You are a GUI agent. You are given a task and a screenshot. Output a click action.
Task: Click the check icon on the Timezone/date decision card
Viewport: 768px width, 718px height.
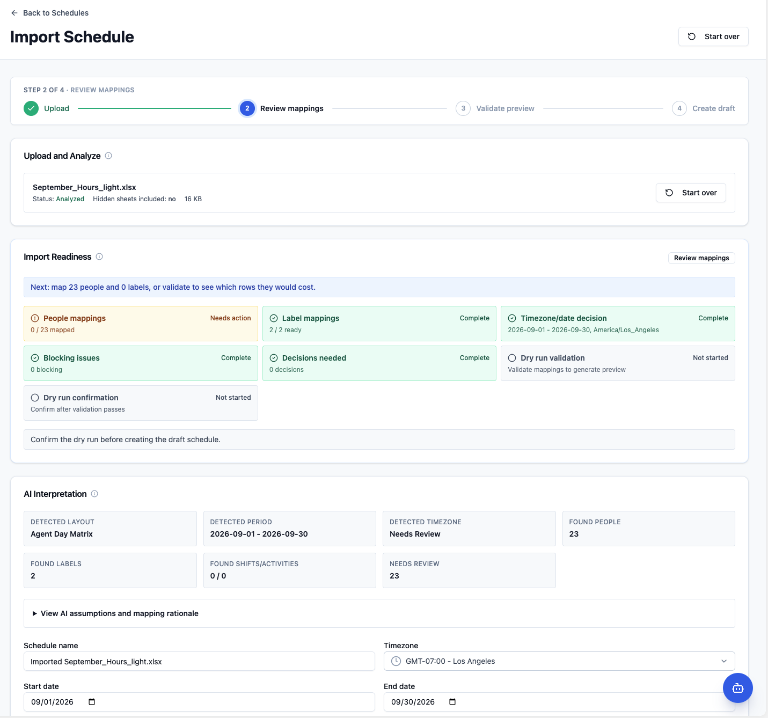point(512,318)
